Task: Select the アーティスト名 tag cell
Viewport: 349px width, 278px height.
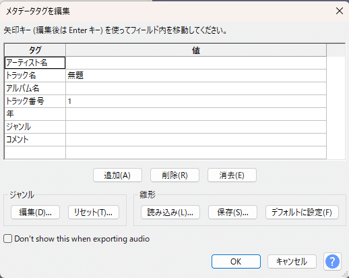Action: [35, 63]
